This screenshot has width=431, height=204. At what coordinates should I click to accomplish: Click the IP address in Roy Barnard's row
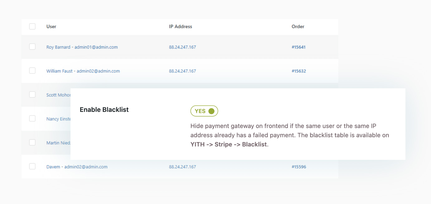coord(182,47)
